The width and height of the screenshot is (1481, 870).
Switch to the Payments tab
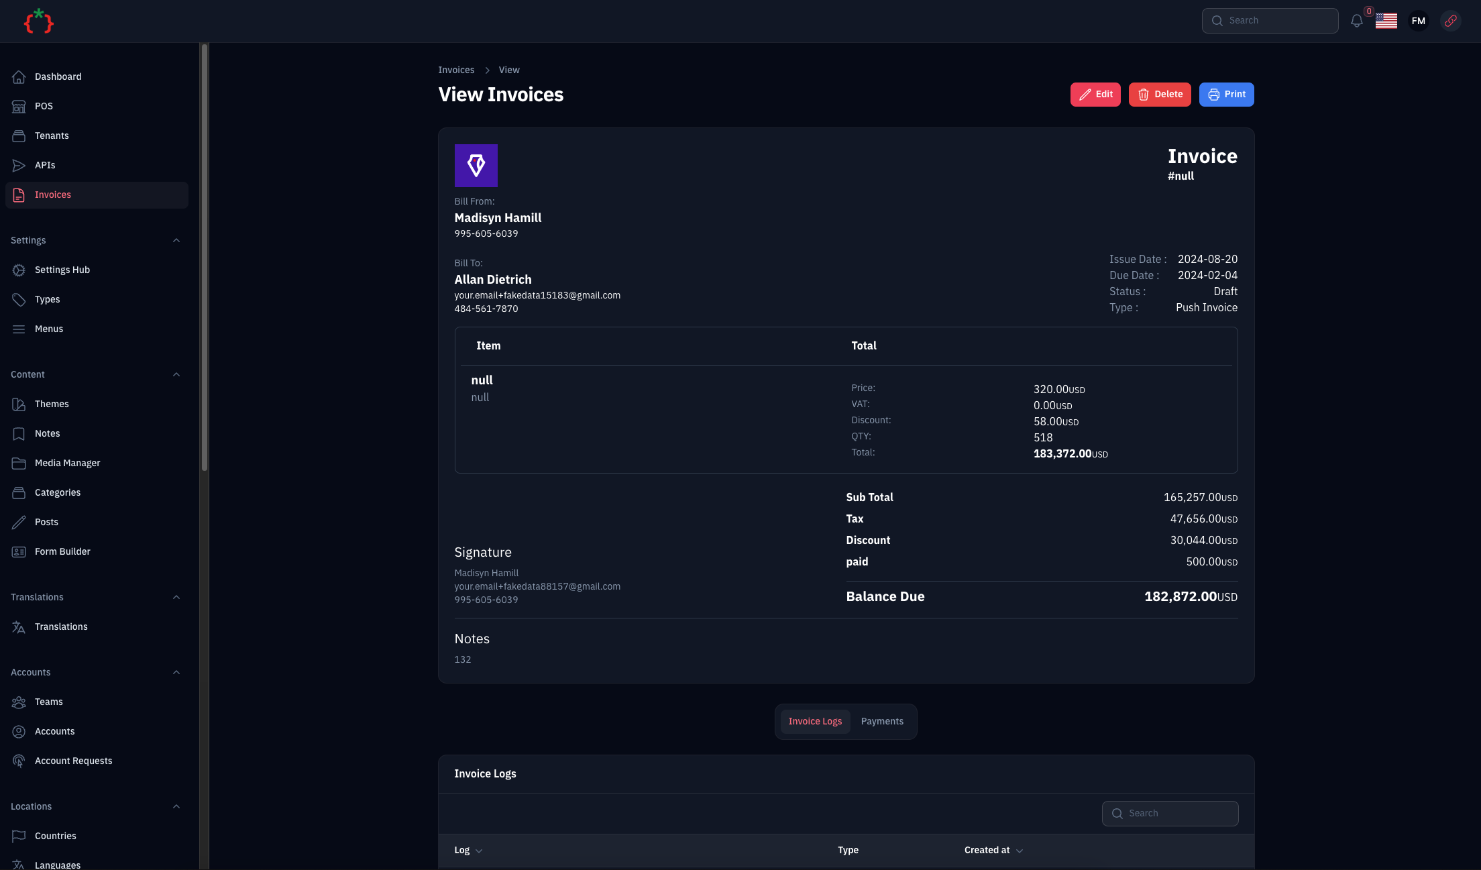point(881,721)
